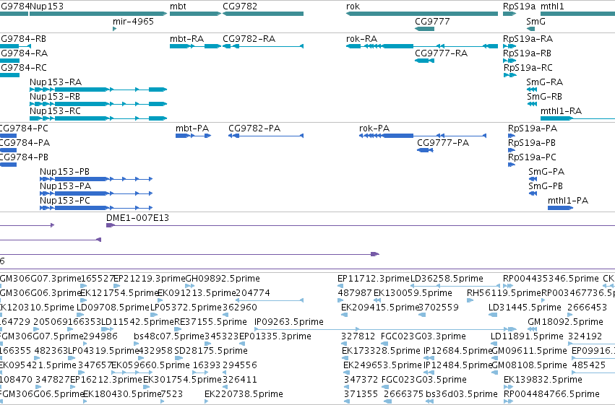Image resolution: width=615 pixels, height=405 pixels.
Task: Select protein RpS19a-PC
Action: [x=512, y=165]
